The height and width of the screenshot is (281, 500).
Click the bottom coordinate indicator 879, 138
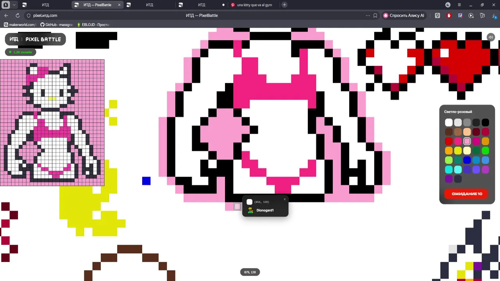tap(250, 272)
